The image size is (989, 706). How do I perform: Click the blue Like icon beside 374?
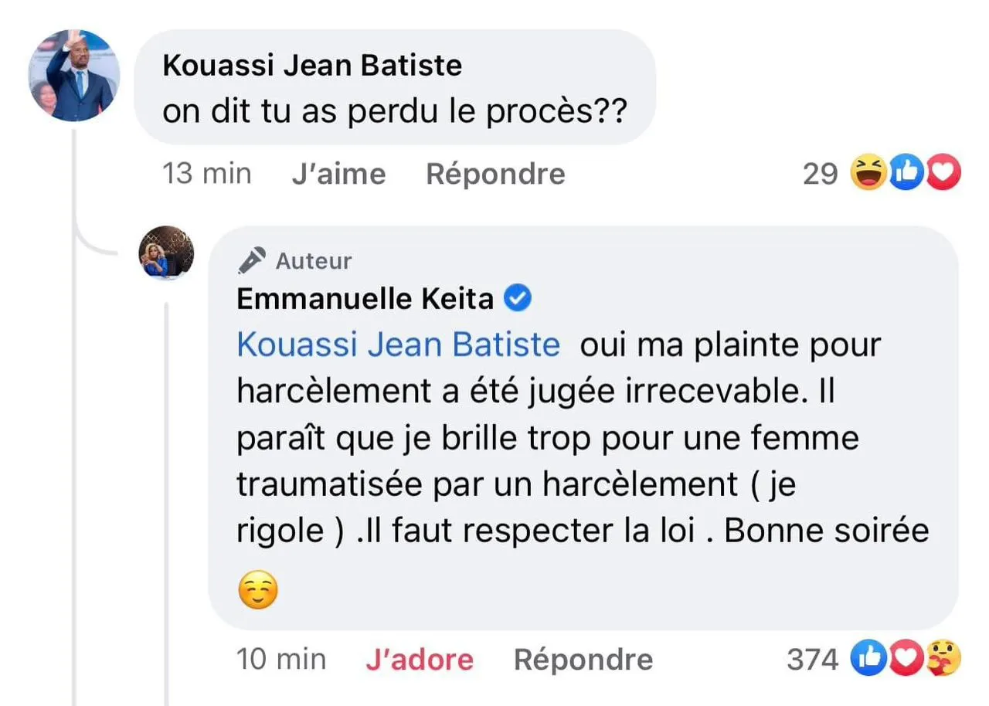click(867, 659)
